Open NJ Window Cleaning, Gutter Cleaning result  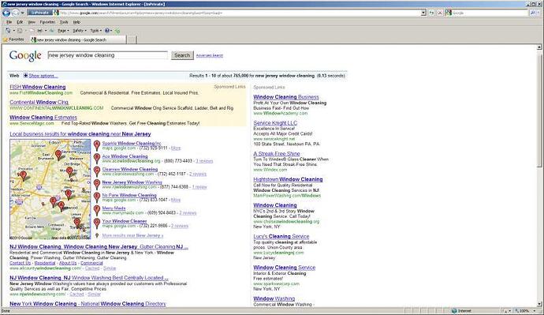pyautogui.click(x=99, y=246)
